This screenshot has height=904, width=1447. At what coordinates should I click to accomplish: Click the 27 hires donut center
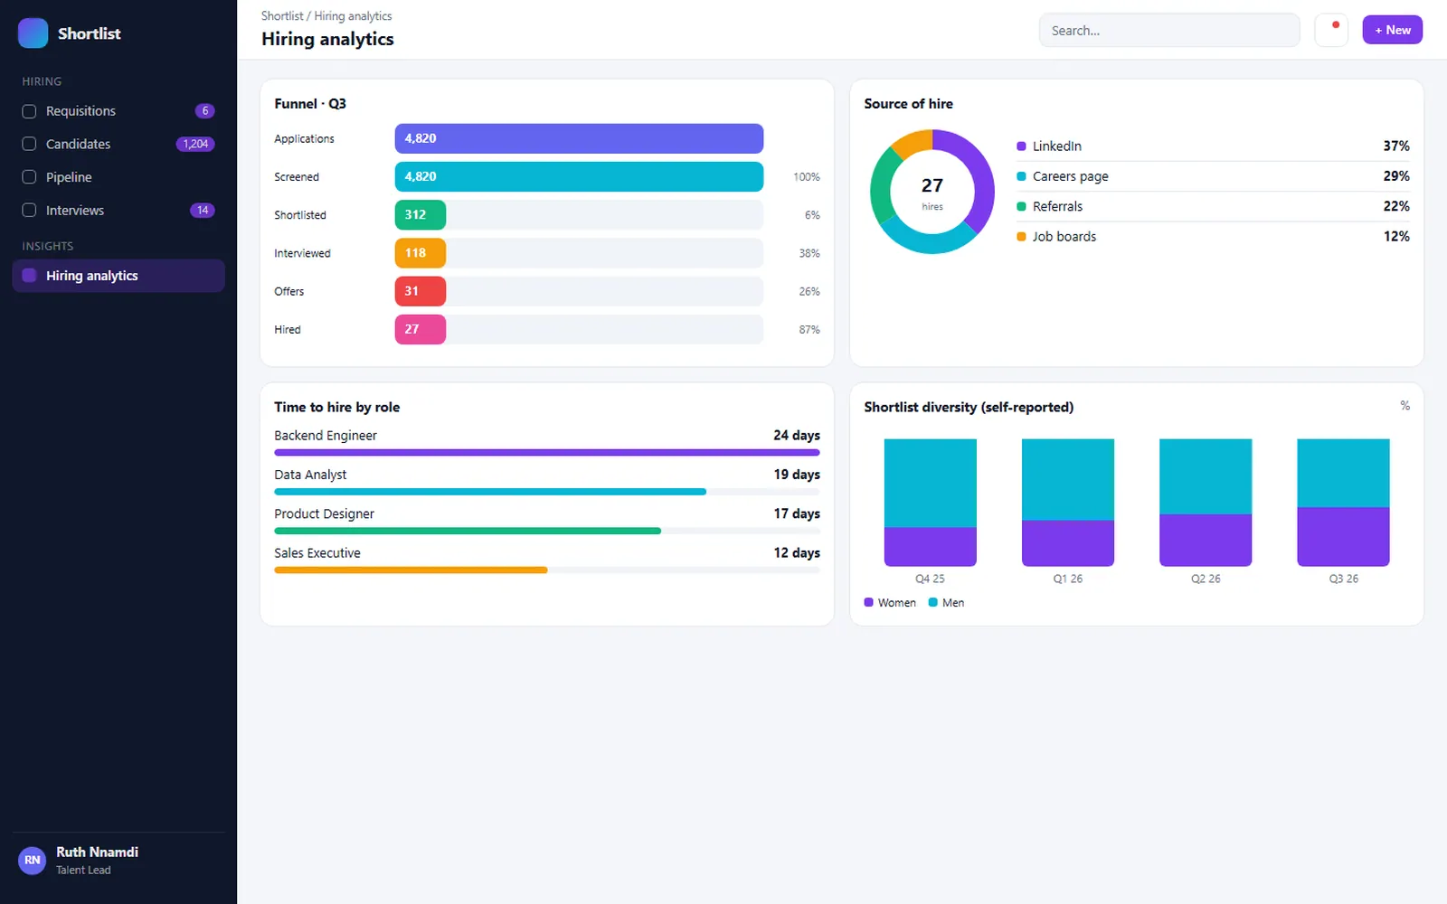click(932, 192)
